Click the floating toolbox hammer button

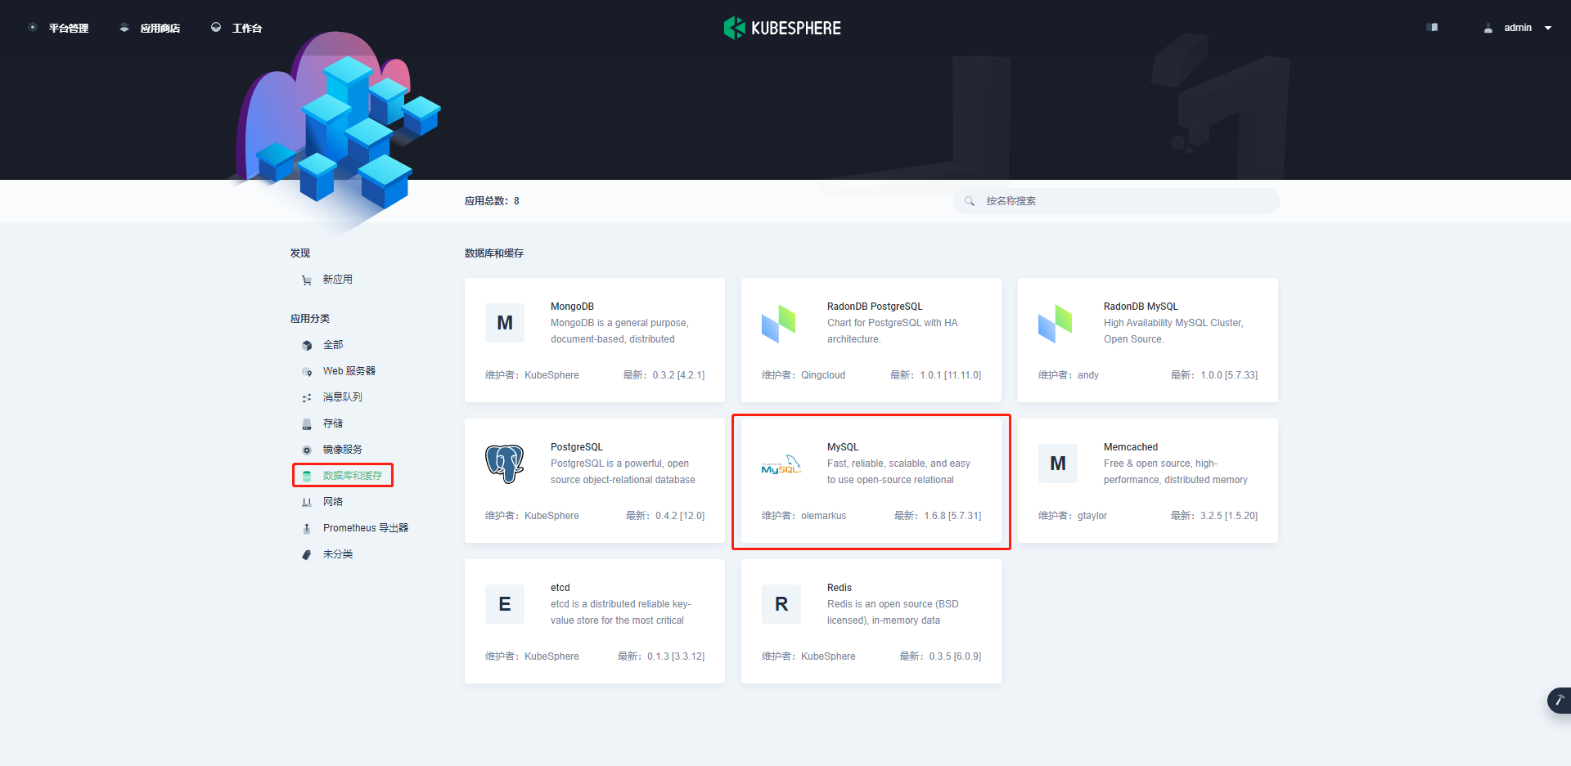pos(1559,701)
